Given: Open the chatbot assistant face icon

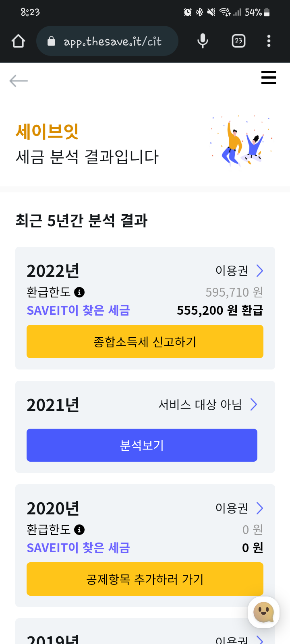Looking at the screenshot, I should click(263, 612).
